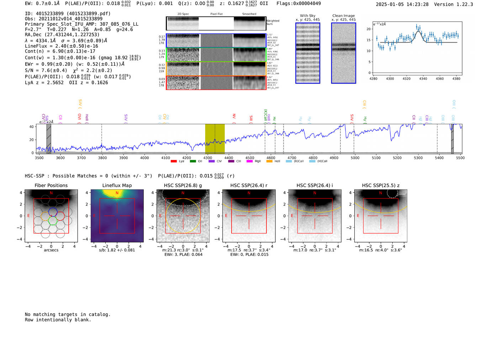Open the HSC SSP(26.4) r image
The width and height of the screenshot is (498, 339).
point(249,216)
